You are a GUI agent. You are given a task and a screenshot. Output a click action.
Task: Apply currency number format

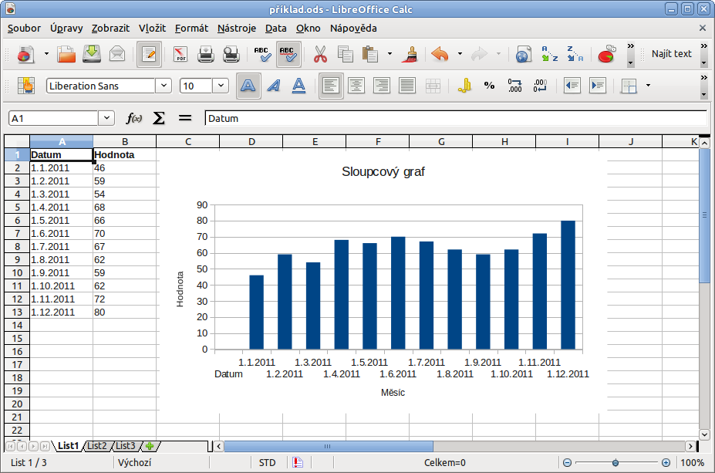464,86
